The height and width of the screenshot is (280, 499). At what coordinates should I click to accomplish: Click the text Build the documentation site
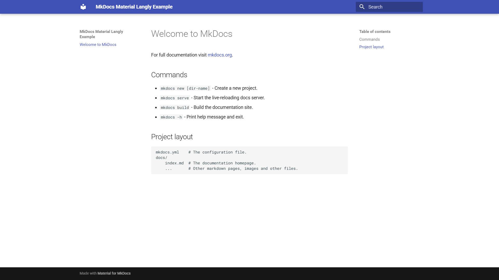(223, 107)
